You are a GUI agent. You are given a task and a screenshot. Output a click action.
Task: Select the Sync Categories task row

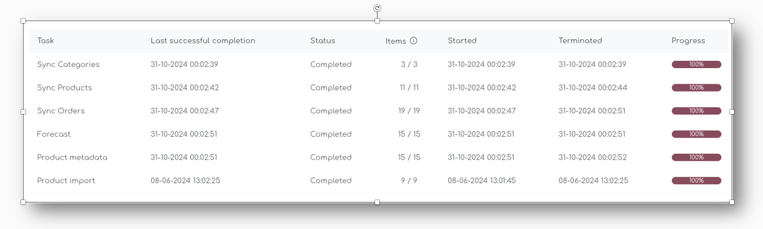(x=381, y=64)
